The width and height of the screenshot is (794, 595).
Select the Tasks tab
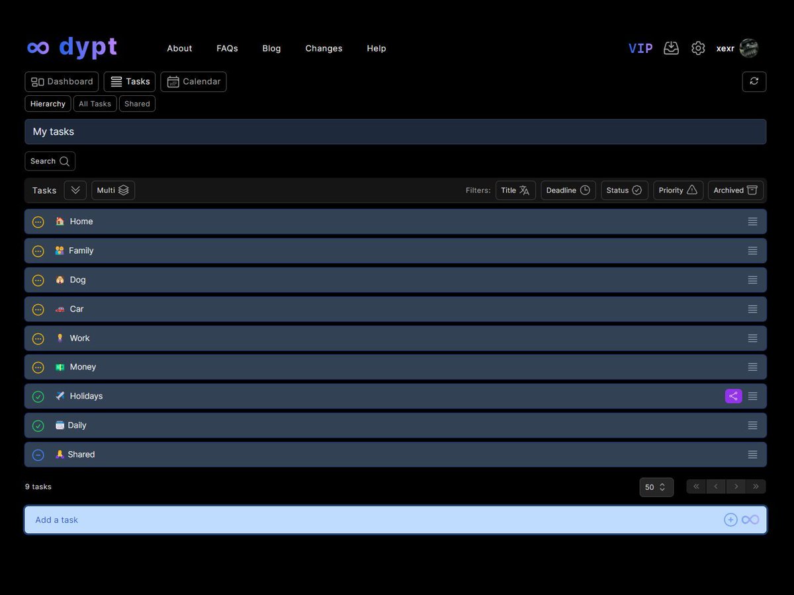coord(130,81)
